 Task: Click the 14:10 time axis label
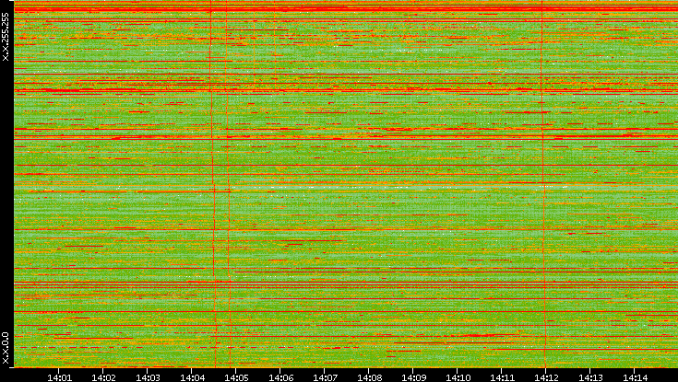tap(458, 377)
